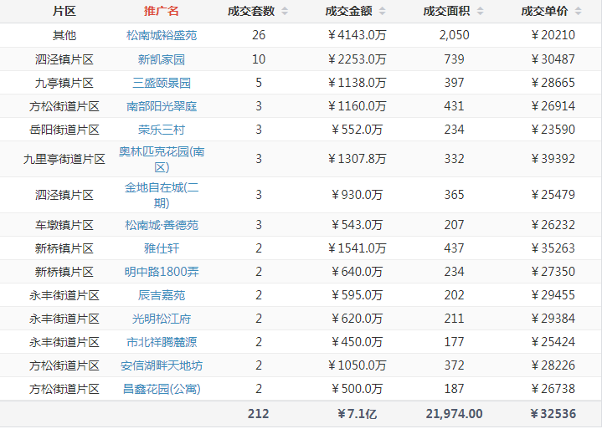
Task: Open the 昌鑫花园(公寓) link
Action: click(162, 389)
